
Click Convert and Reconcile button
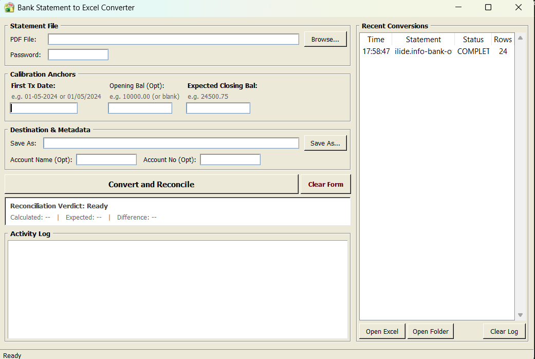click(152, 185)
